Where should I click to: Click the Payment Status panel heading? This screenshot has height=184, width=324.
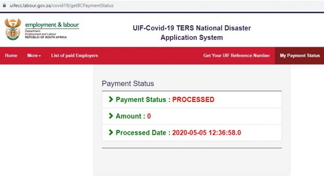(x=128, y=84)
